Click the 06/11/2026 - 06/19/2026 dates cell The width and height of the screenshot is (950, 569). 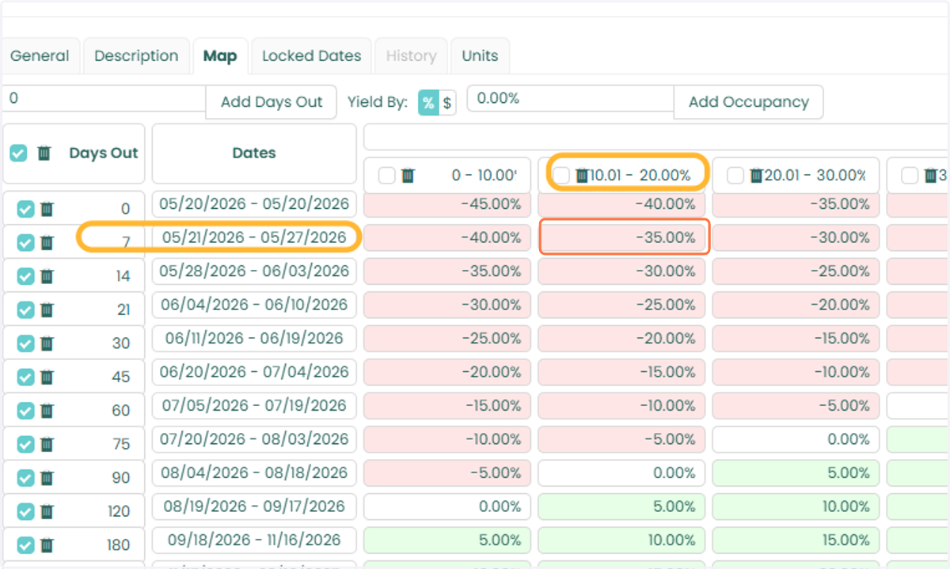(x=254, y=339)
